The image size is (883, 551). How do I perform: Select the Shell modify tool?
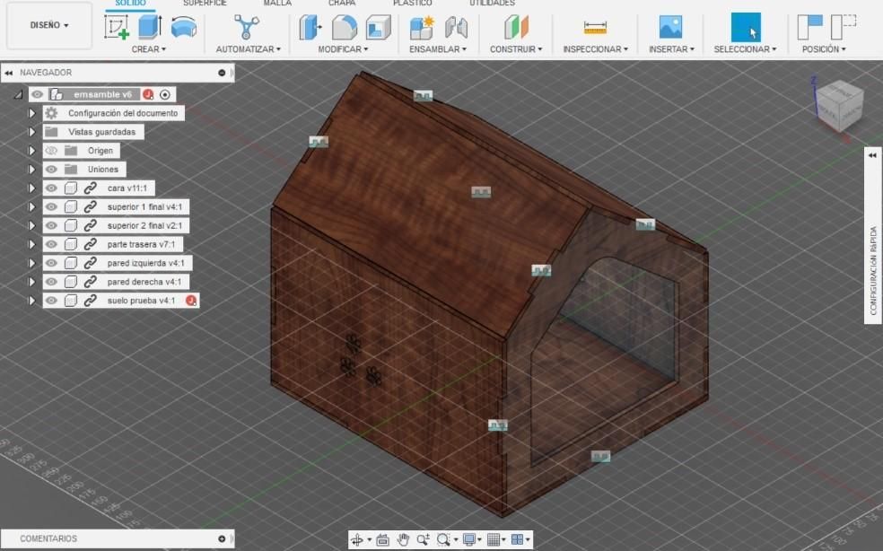[x=378, y=27]
